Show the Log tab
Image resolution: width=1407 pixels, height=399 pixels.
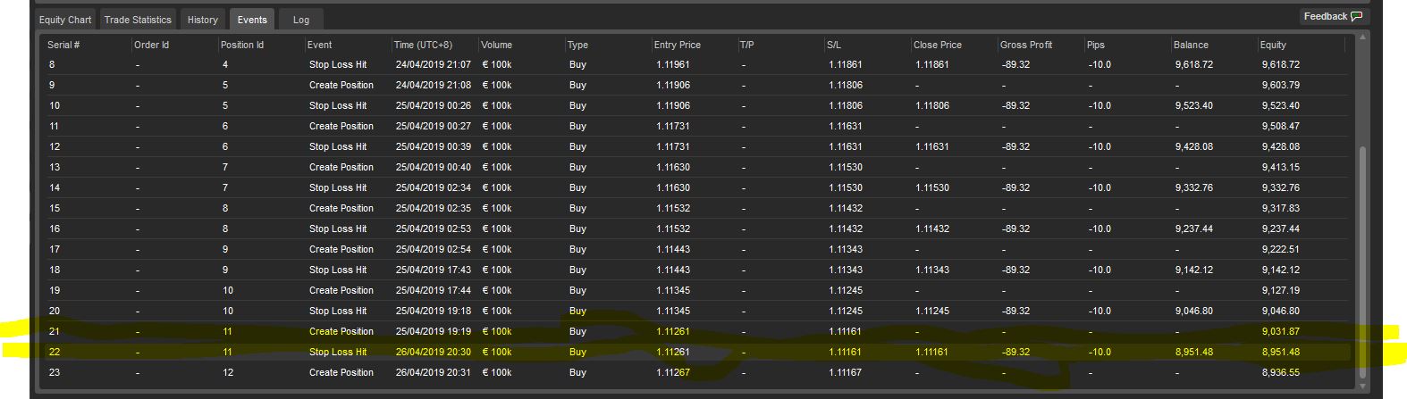point(301,20)
